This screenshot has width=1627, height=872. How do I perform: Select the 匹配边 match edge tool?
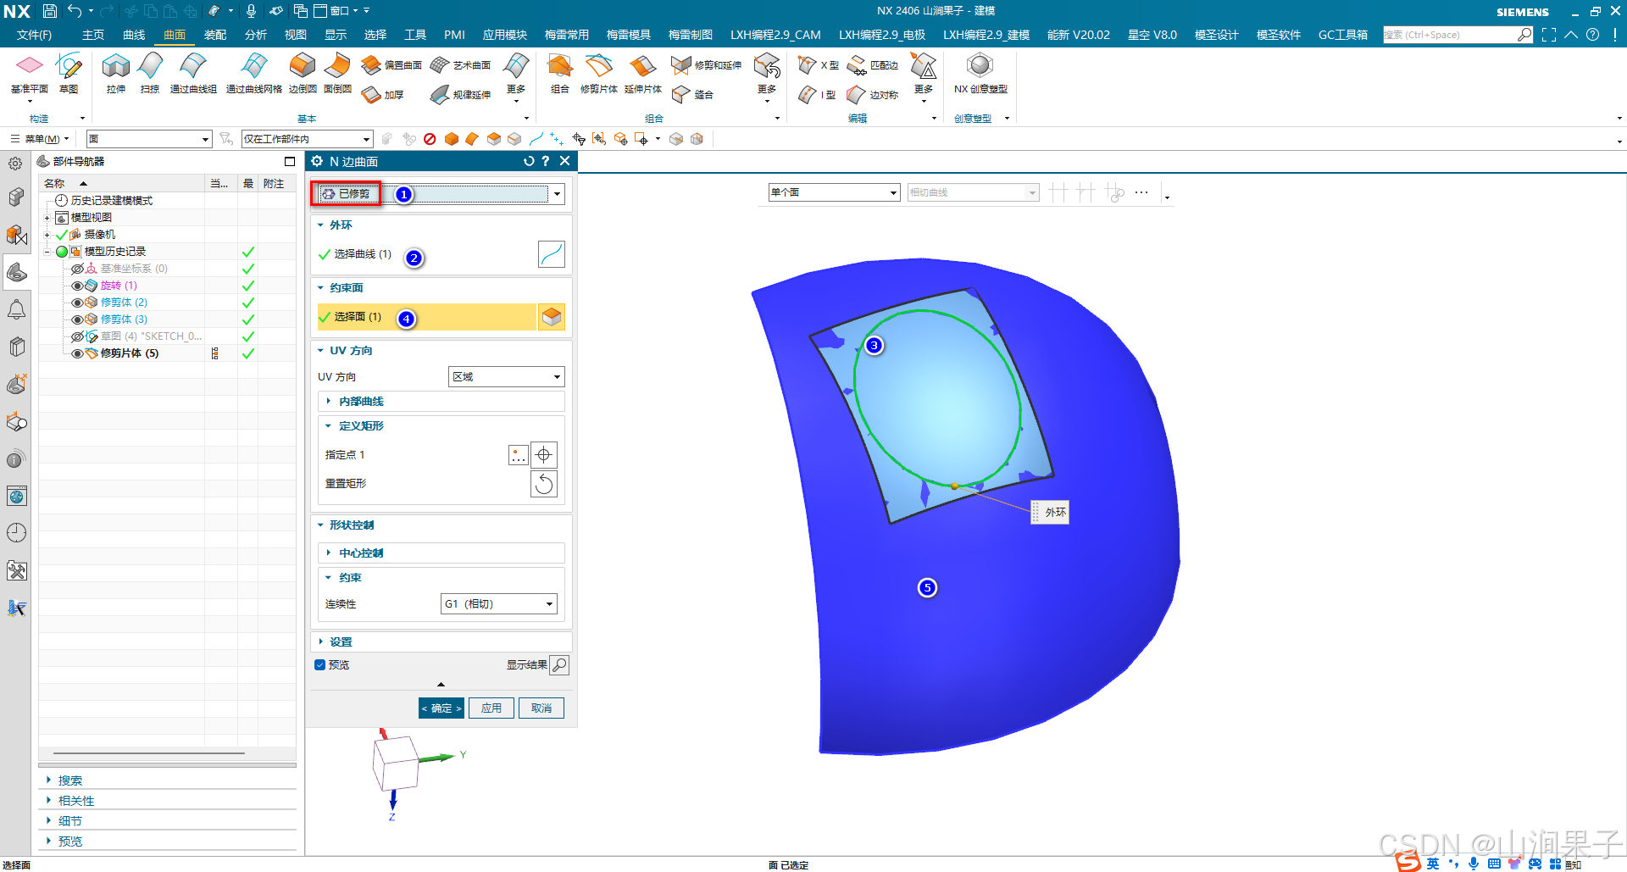click(873, 65)
